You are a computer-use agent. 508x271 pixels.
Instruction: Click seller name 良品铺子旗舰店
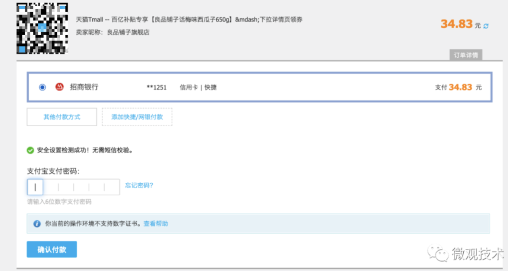tap(128, 32)
